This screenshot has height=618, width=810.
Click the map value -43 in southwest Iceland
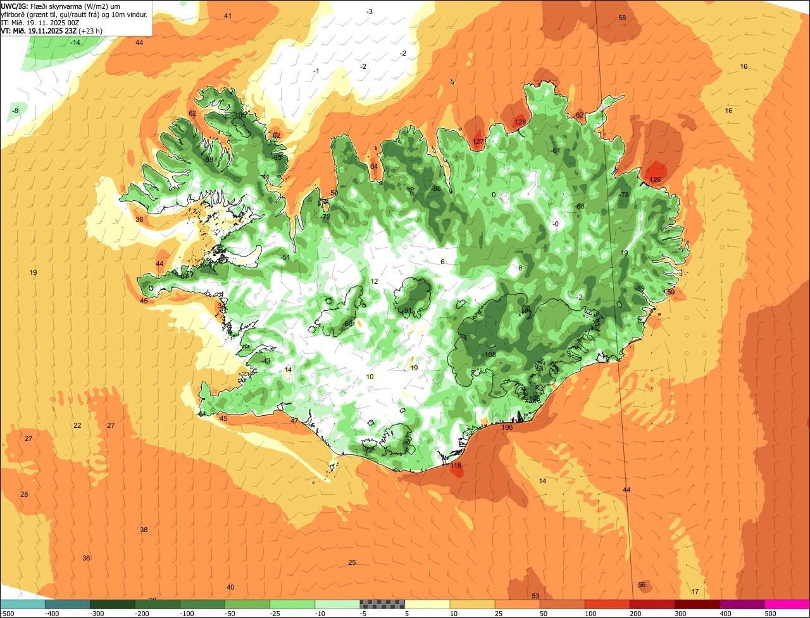coord(265,361)
